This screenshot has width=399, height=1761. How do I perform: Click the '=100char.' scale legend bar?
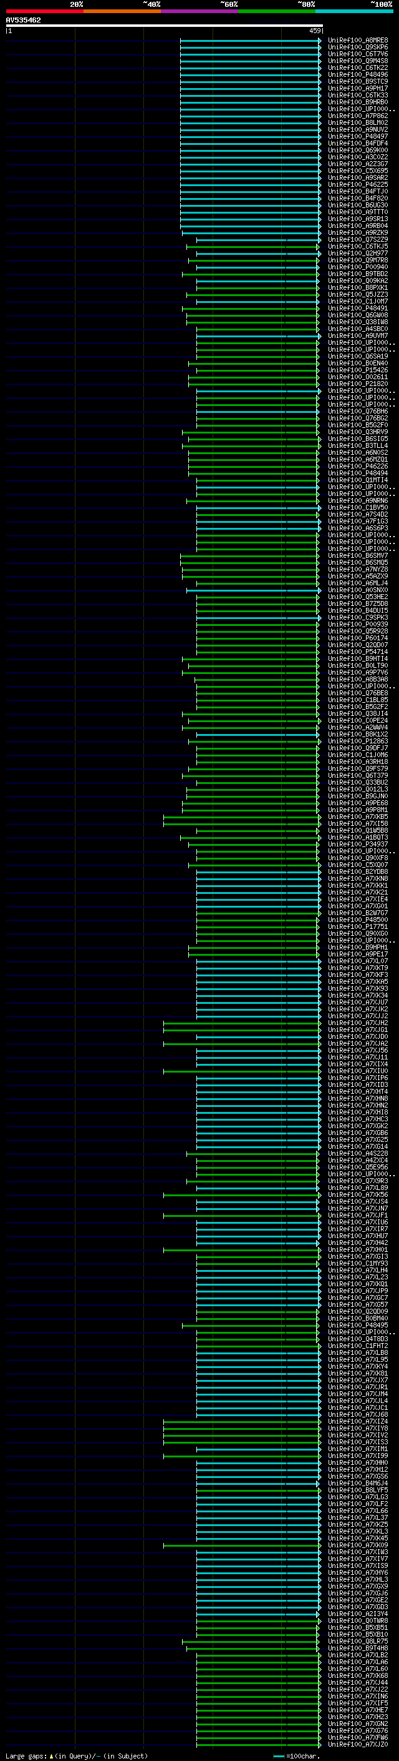click(x=278, y=1756)
